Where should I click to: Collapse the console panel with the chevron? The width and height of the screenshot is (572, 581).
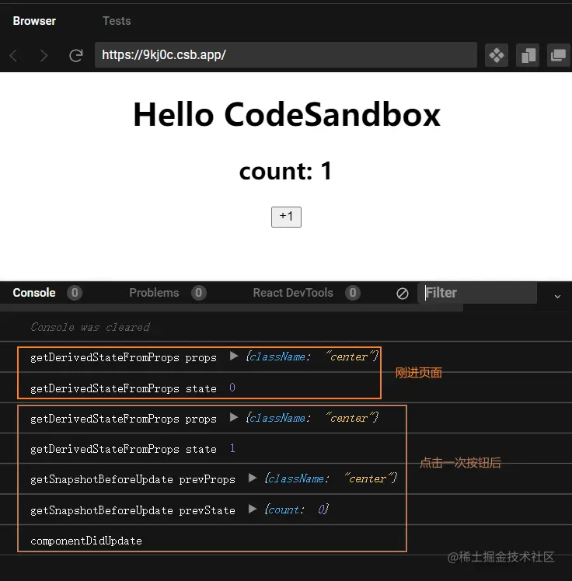click(557, 297)
